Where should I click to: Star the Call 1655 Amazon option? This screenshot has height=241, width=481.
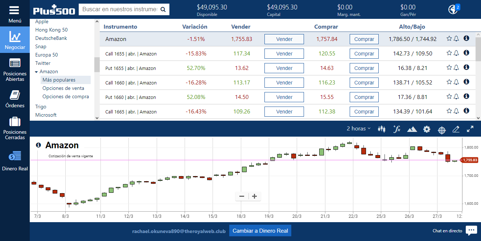tap(449, 53)
